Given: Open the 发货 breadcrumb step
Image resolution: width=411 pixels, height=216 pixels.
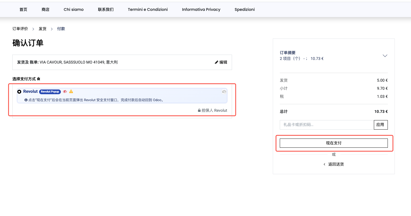Looking at the screenshot, I should pyautogui.click(x=42, y=28).
